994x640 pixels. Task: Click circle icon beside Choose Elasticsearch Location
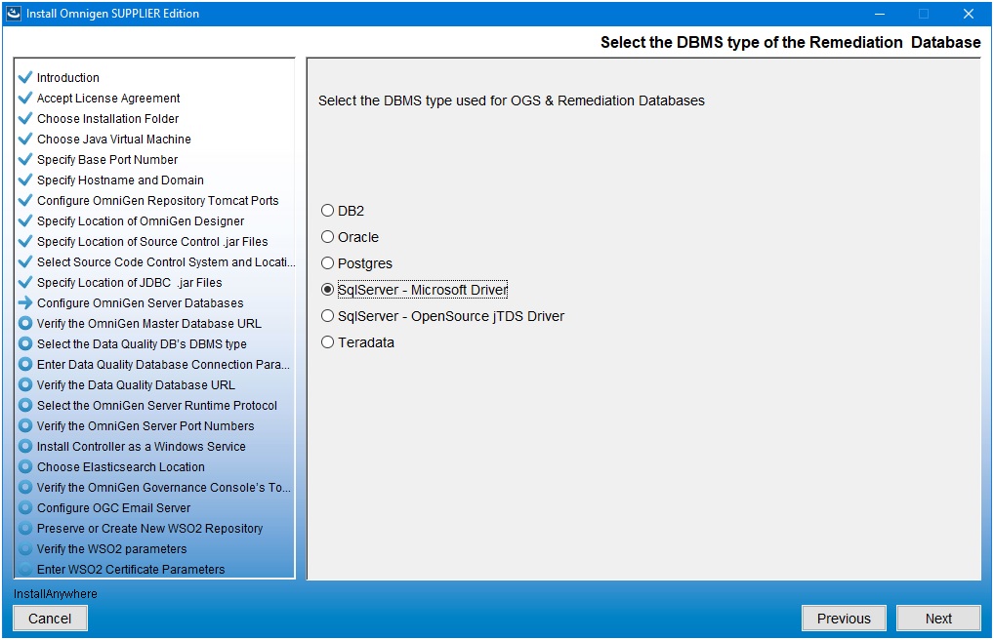(25, 466)
